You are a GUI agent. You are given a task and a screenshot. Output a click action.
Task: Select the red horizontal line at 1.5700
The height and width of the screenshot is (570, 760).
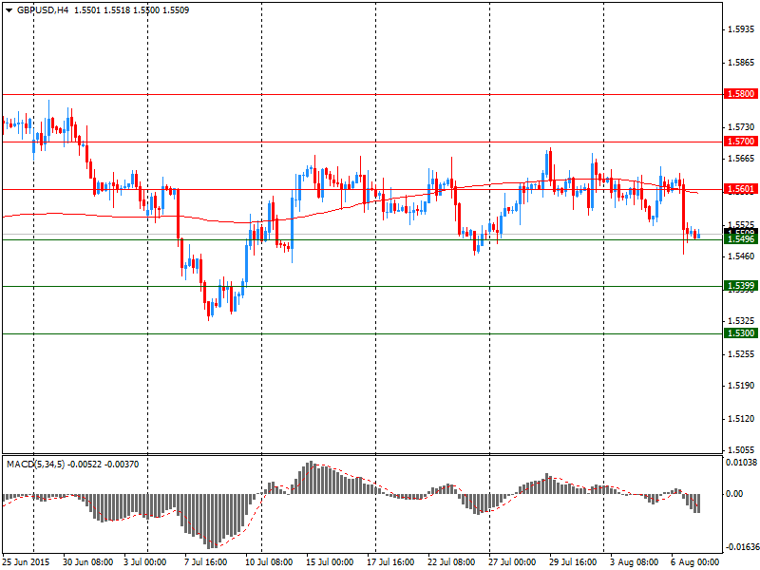[363, 142]
